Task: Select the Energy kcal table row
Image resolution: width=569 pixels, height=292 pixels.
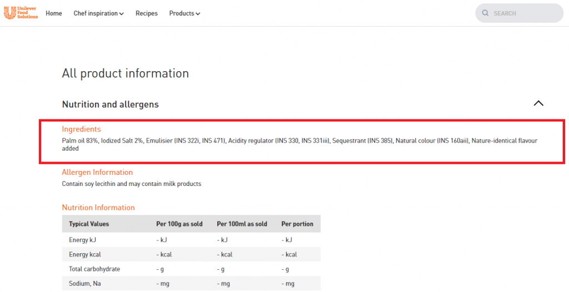Action: pos(191,254)
